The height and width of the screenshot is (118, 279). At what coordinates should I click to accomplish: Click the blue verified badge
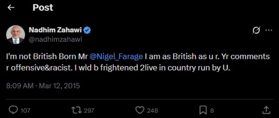(x=87, y=30)
